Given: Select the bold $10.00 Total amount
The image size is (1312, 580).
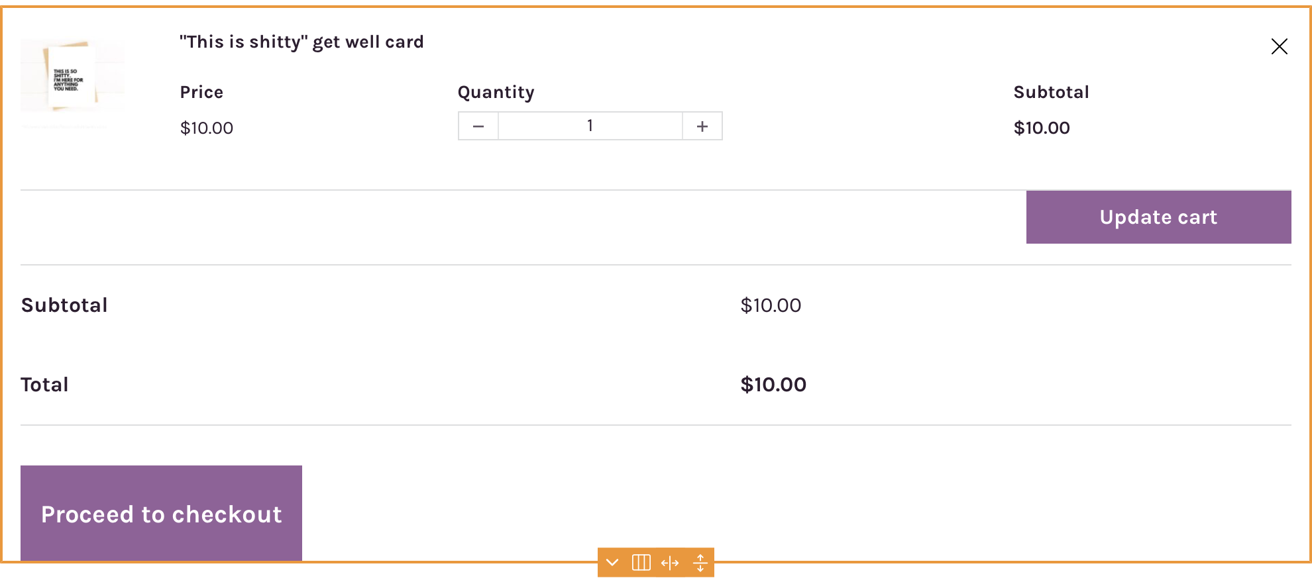Looking at the screenshot, I should 773,385.
